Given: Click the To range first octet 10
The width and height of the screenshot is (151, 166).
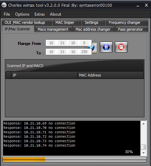Looking at the screenshot, I should coord(51,52).
